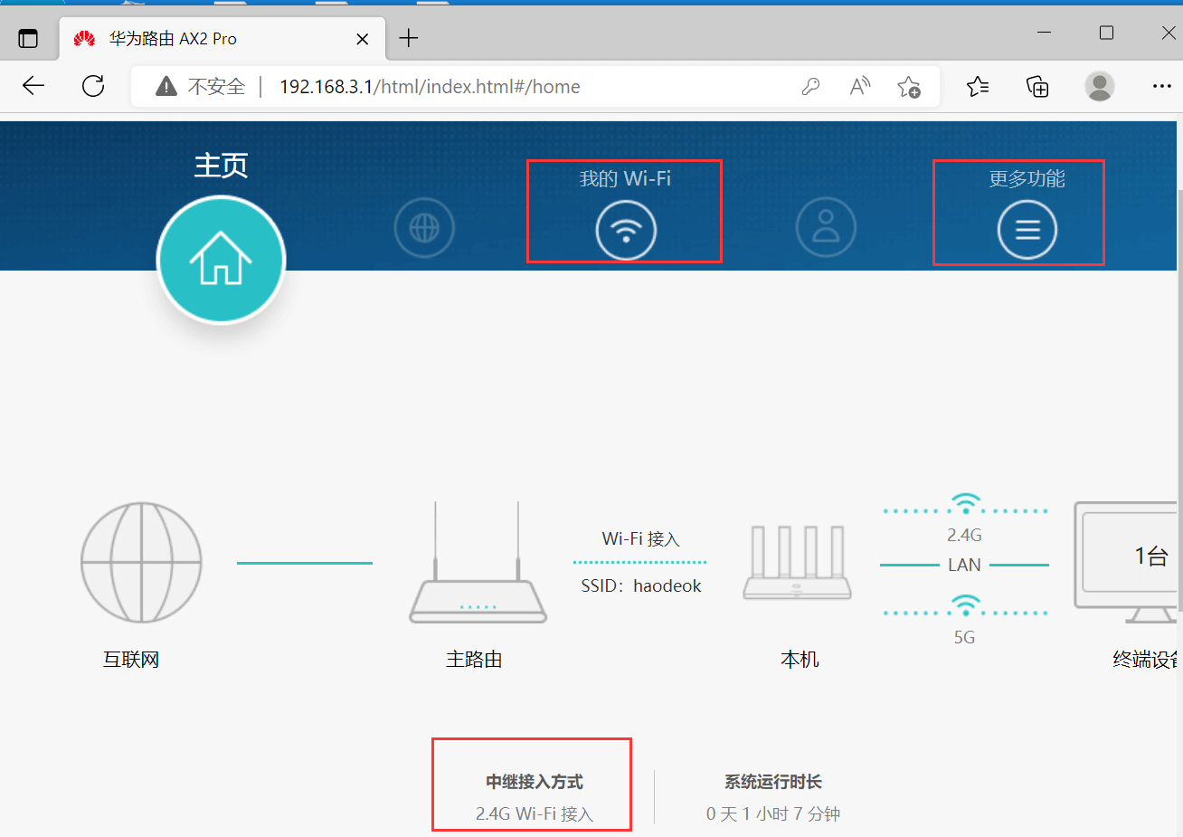Screen dimensions: 1183x837
Task: Click the Wi-Fi 接入 connection label
Action: click(x=640, y=538)
